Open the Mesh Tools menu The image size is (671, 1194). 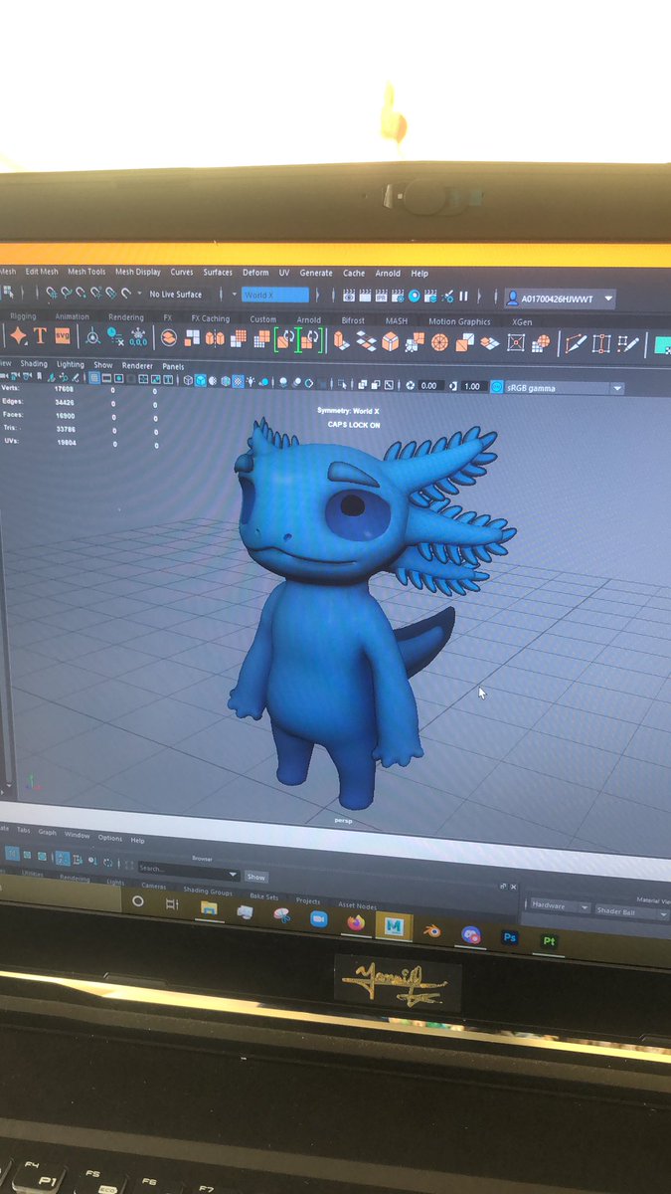[86, 272]
